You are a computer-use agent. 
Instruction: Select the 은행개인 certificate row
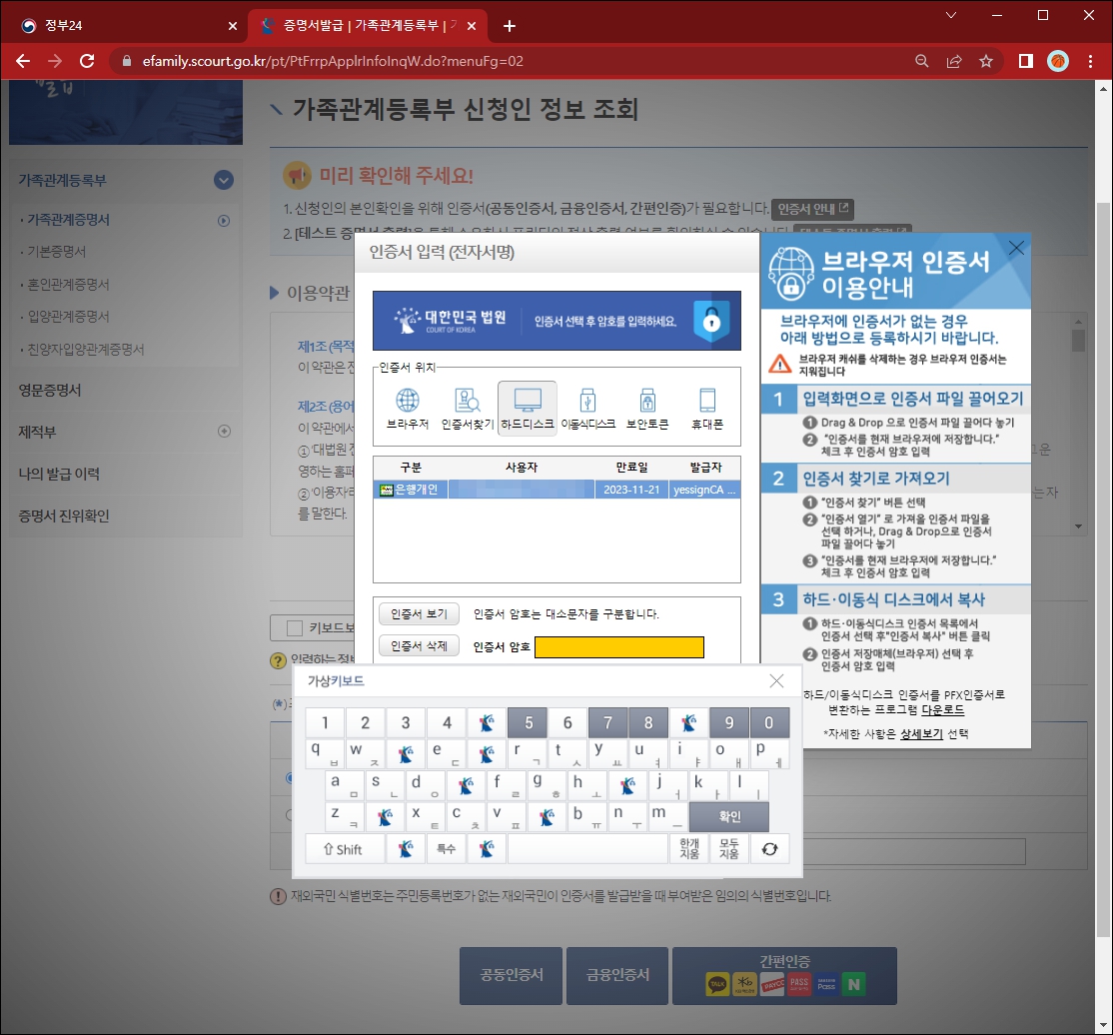click(557, 490)
